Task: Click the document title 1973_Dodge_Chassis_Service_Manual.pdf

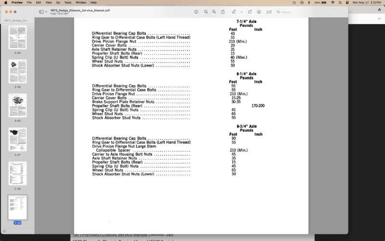Action: click(80, 10)
